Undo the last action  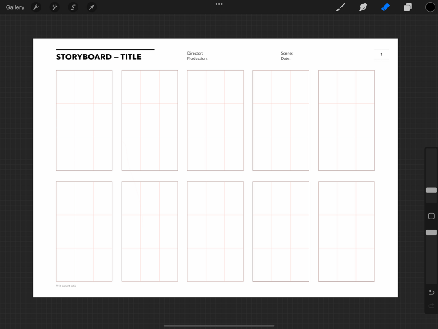coord(431,292)
